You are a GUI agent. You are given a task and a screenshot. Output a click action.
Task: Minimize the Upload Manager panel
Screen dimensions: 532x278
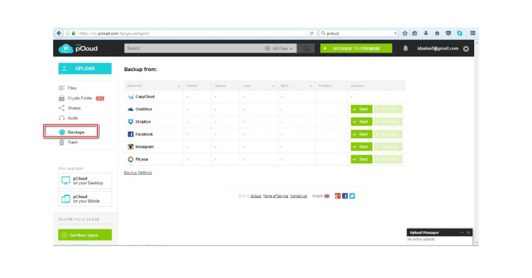pos(462,233)
